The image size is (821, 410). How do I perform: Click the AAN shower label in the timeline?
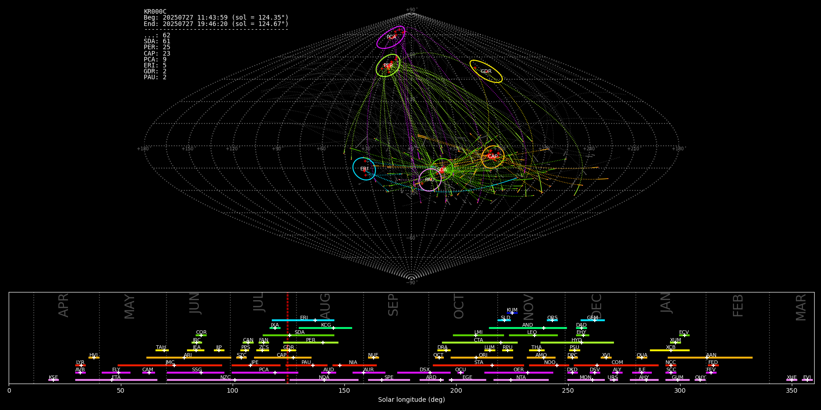pyautogui.click(x=712, y=355)
